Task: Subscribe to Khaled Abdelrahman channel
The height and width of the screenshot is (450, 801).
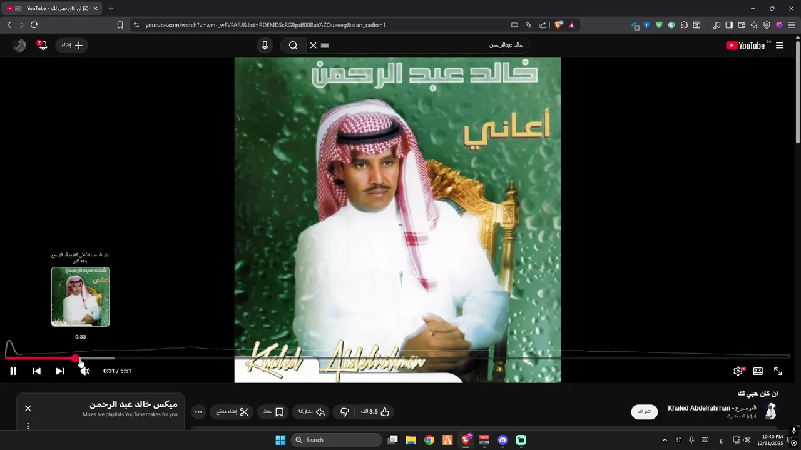Action: point(645,412)
